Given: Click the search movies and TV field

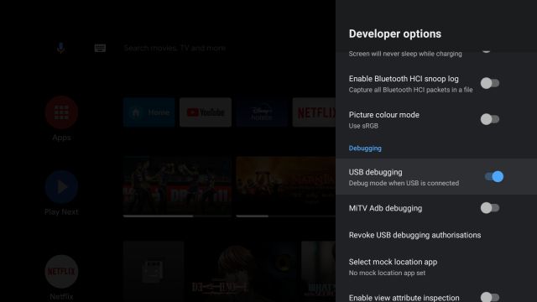Looking at the screenshot, I should tap(175, 48).
